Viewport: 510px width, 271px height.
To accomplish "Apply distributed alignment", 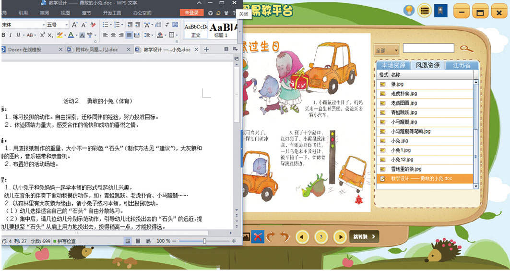I will click(137, 35).
